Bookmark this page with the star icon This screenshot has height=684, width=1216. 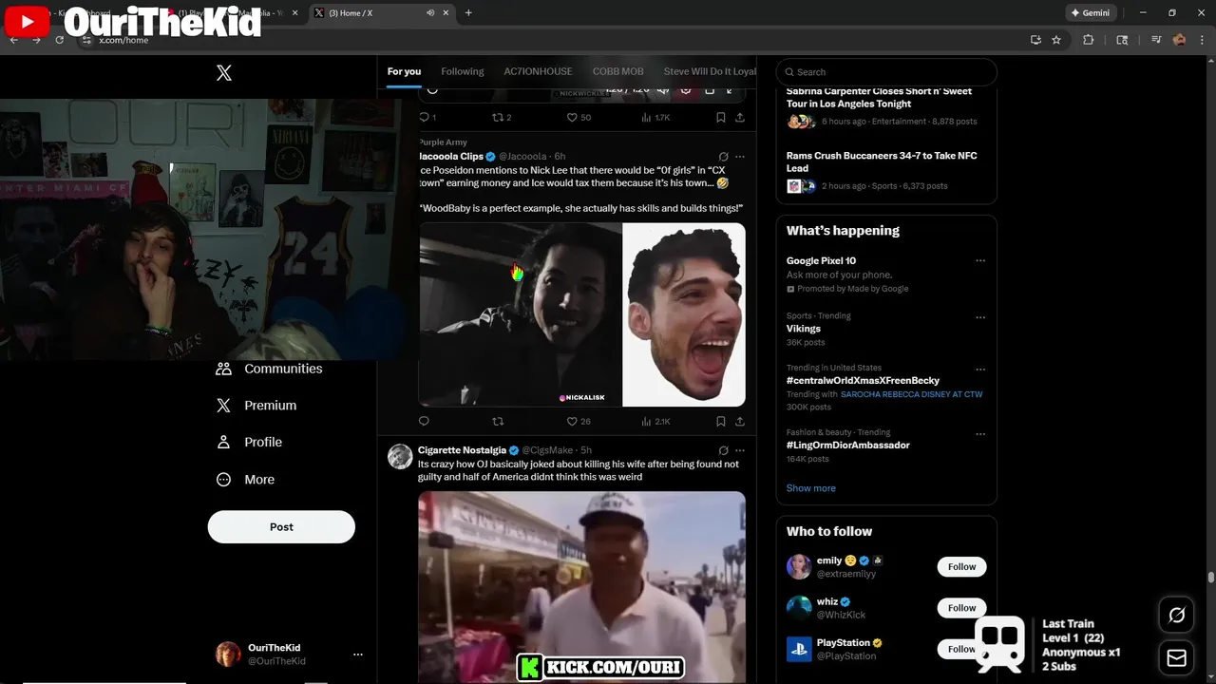coord(1056,40)
